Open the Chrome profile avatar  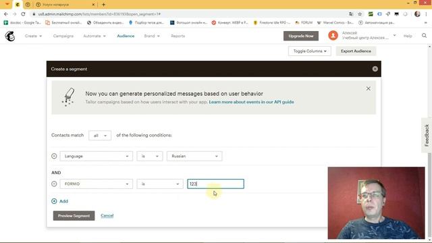click(417, 14)
